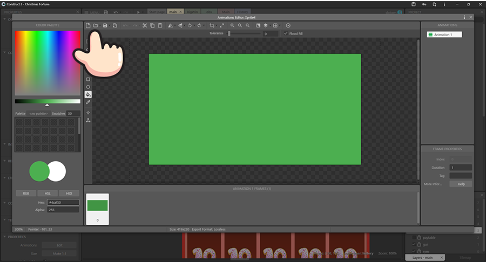Pick the Rectangle drawing tool
Viewport: 486px width, 263px height.
click(88, 79)
